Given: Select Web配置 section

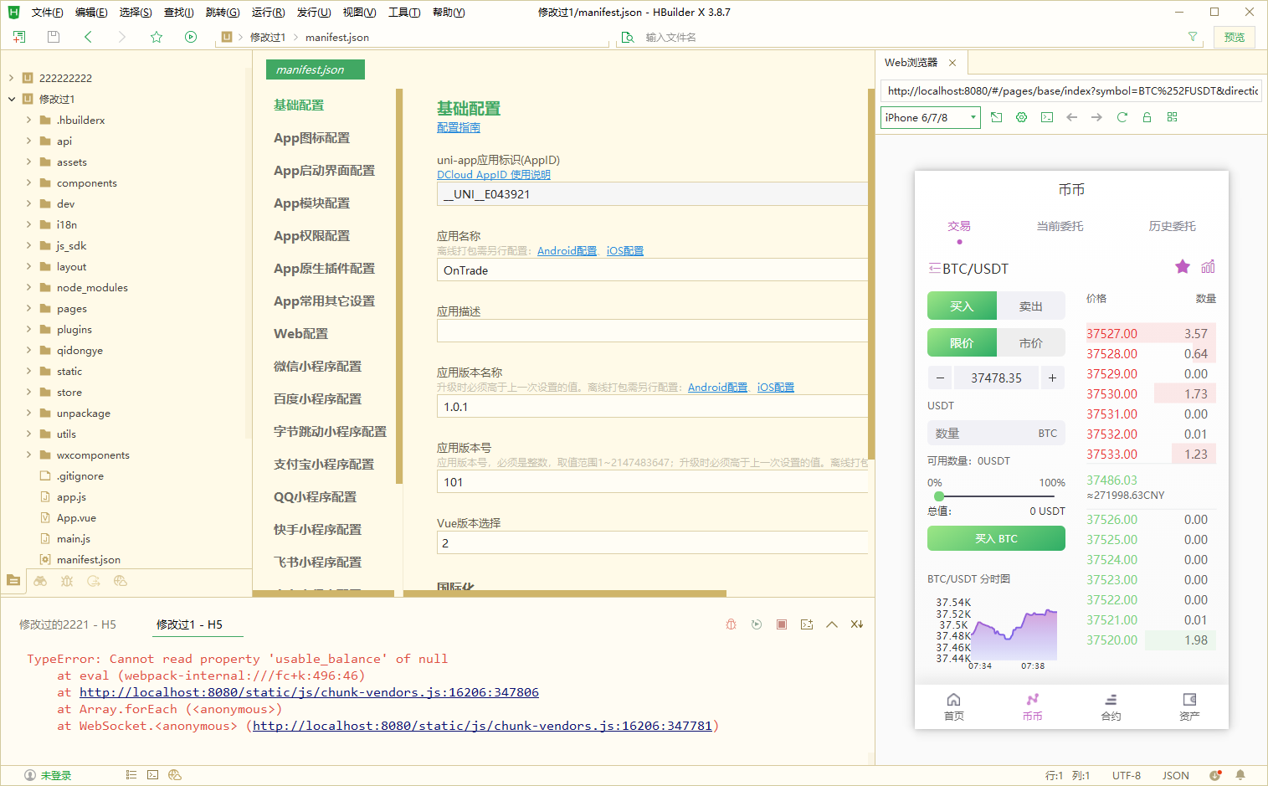Looking at the screenshot, I should click(x=300, y=334).
